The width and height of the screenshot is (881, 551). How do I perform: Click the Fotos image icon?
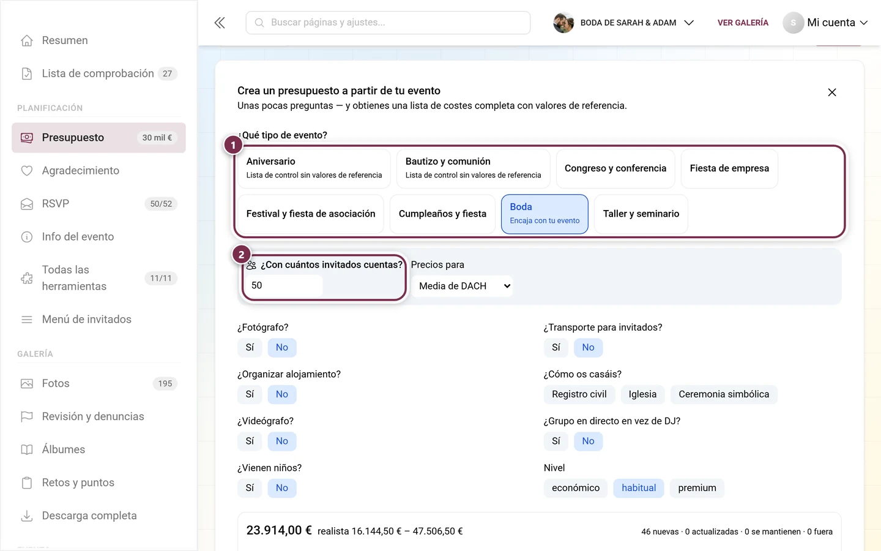[27, 384]
